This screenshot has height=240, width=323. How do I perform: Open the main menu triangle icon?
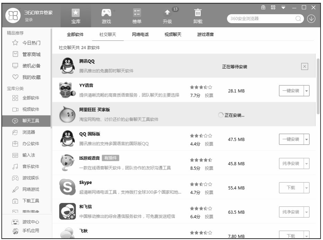point(283,8)
